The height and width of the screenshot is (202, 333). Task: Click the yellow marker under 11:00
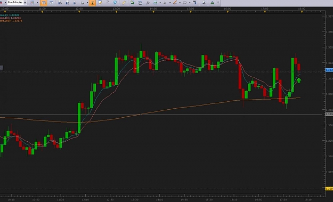point(42,12)
